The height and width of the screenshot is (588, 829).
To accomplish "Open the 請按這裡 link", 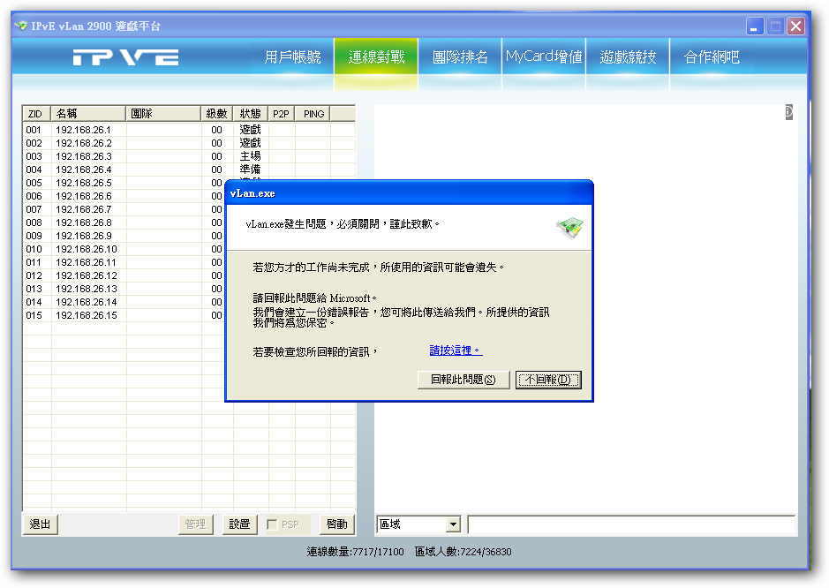I will click(456, 350).
